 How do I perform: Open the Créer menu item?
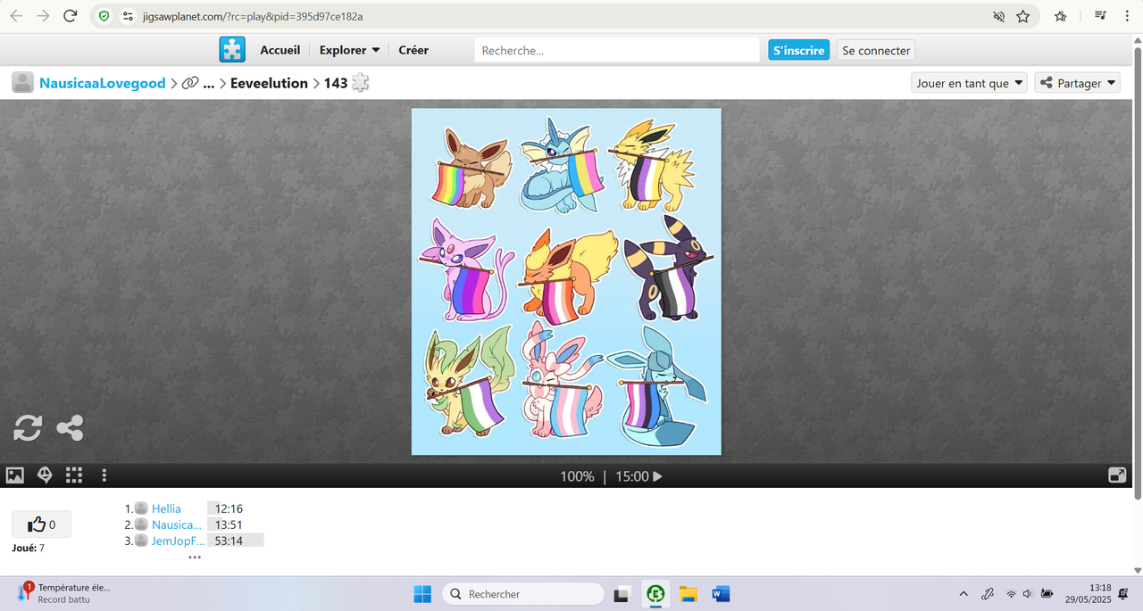tap(413, 50)
